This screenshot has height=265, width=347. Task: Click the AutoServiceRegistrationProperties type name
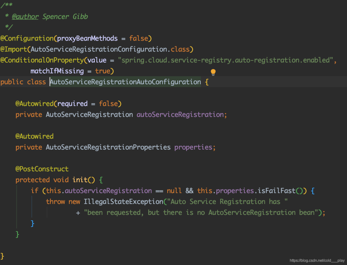pos(108,147)
